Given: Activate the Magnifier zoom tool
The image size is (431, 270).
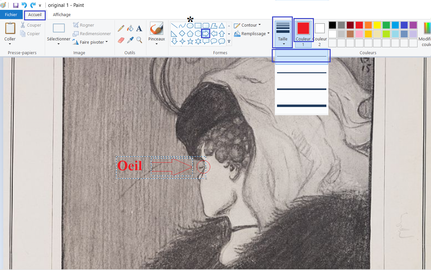Looking at the screenshot, I should coord(139,40).
